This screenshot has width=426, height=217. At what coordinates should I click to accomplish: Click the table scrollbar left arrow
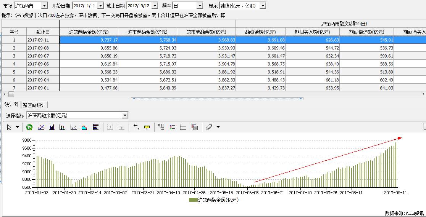4,94
